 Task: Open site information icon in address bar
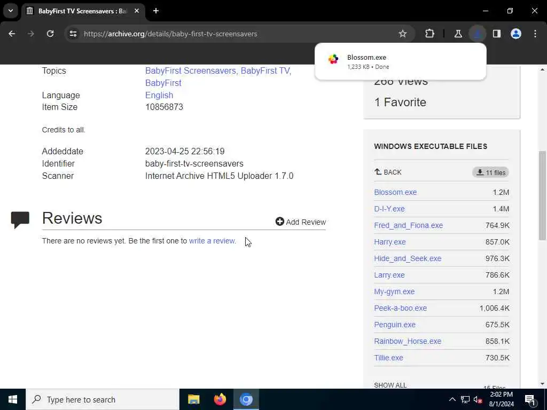(73, 34)
